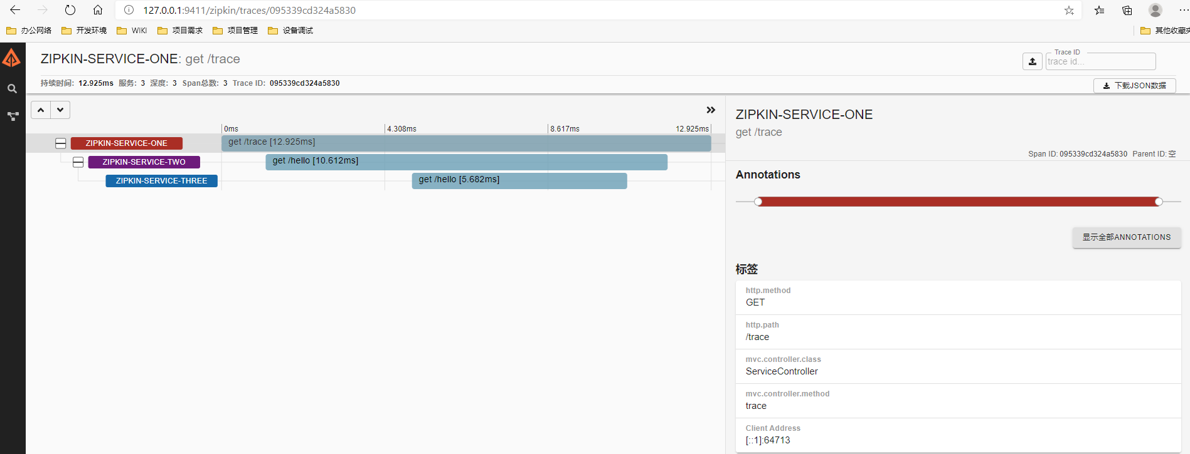1190x454 pixels.
Task: Select the ZIPKIN-SERVICE-TWO service label
Action: [x=144, y=162]
